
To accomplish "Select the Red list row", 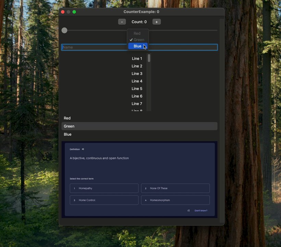I will pos(139,118).
